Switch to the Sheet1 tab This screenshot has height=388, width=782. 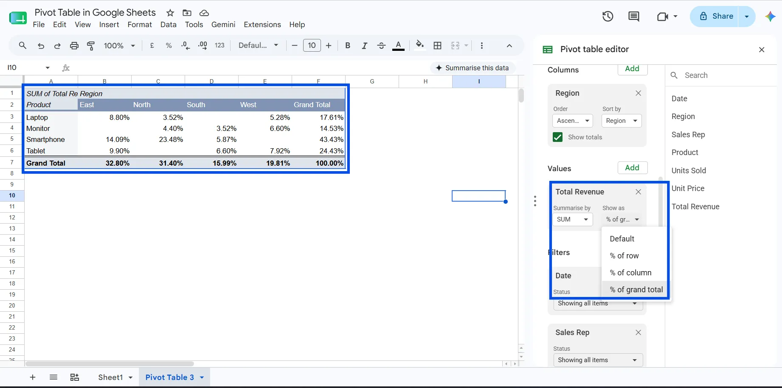pyautogui.click(x=110, y=377)
